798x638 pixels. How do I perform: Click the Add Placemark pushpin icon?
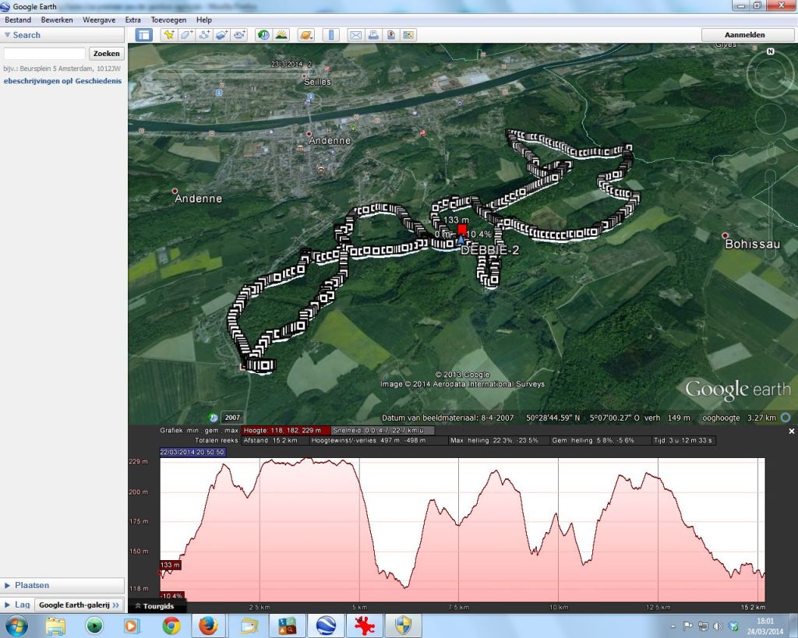click(168, 35)
